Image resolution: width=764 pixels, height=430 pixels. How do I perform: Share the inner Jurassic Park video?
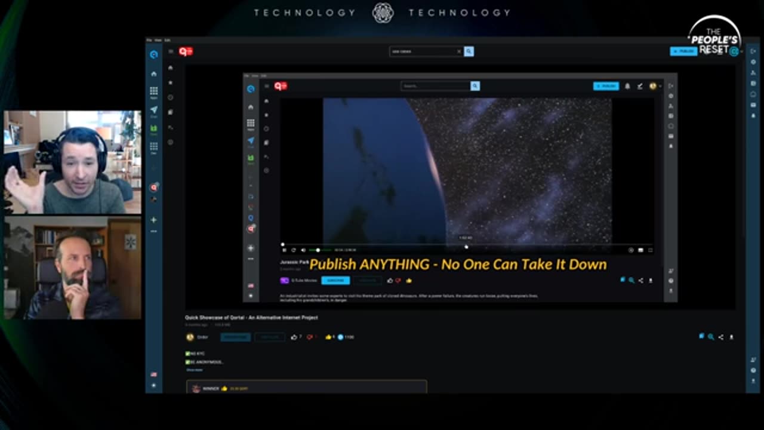pyautogui.click(x=640, y=280)
